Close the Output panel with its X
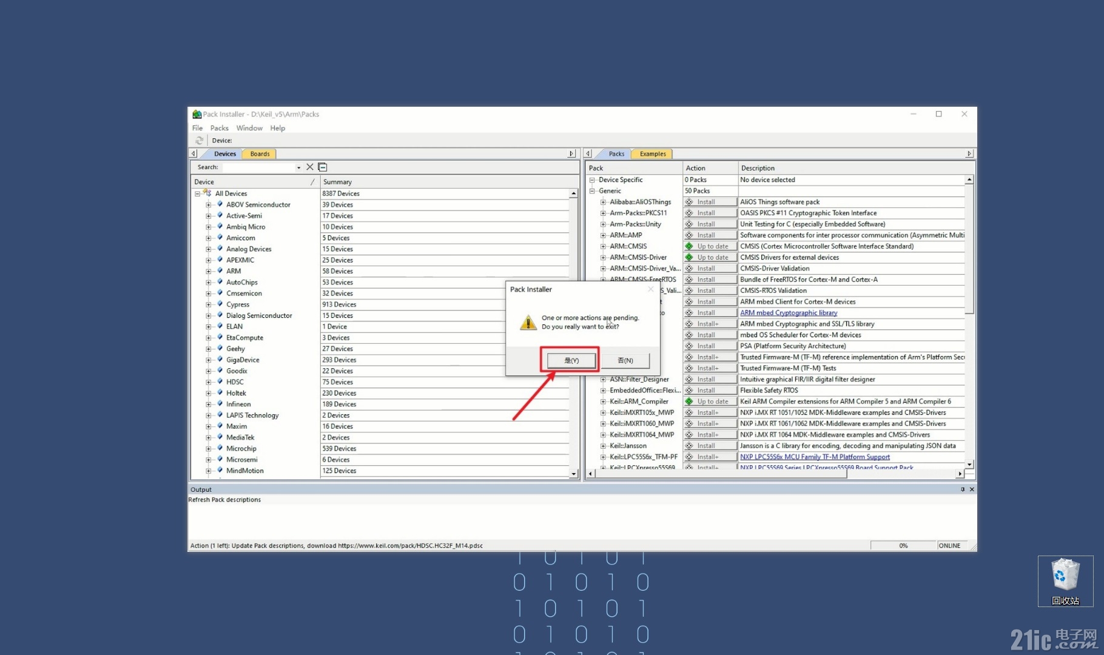The height and width of the screenshot is (655, 1104). point(972,489)
